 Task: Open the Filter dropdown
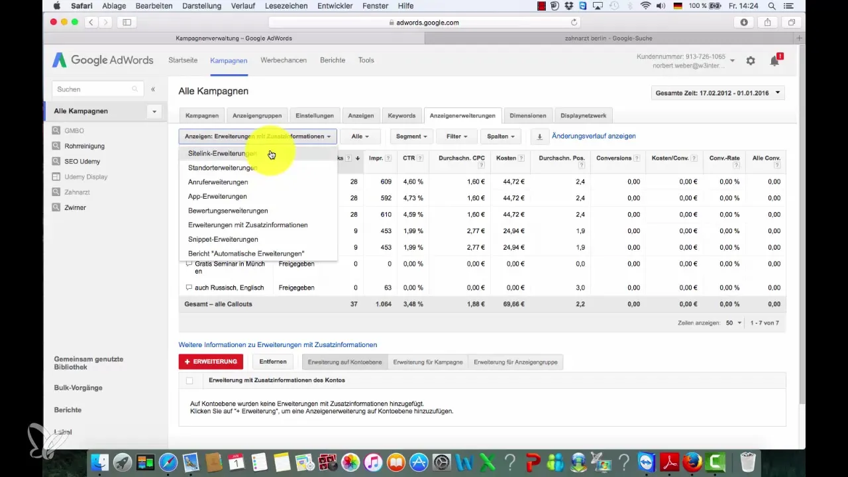click(456, 136)
